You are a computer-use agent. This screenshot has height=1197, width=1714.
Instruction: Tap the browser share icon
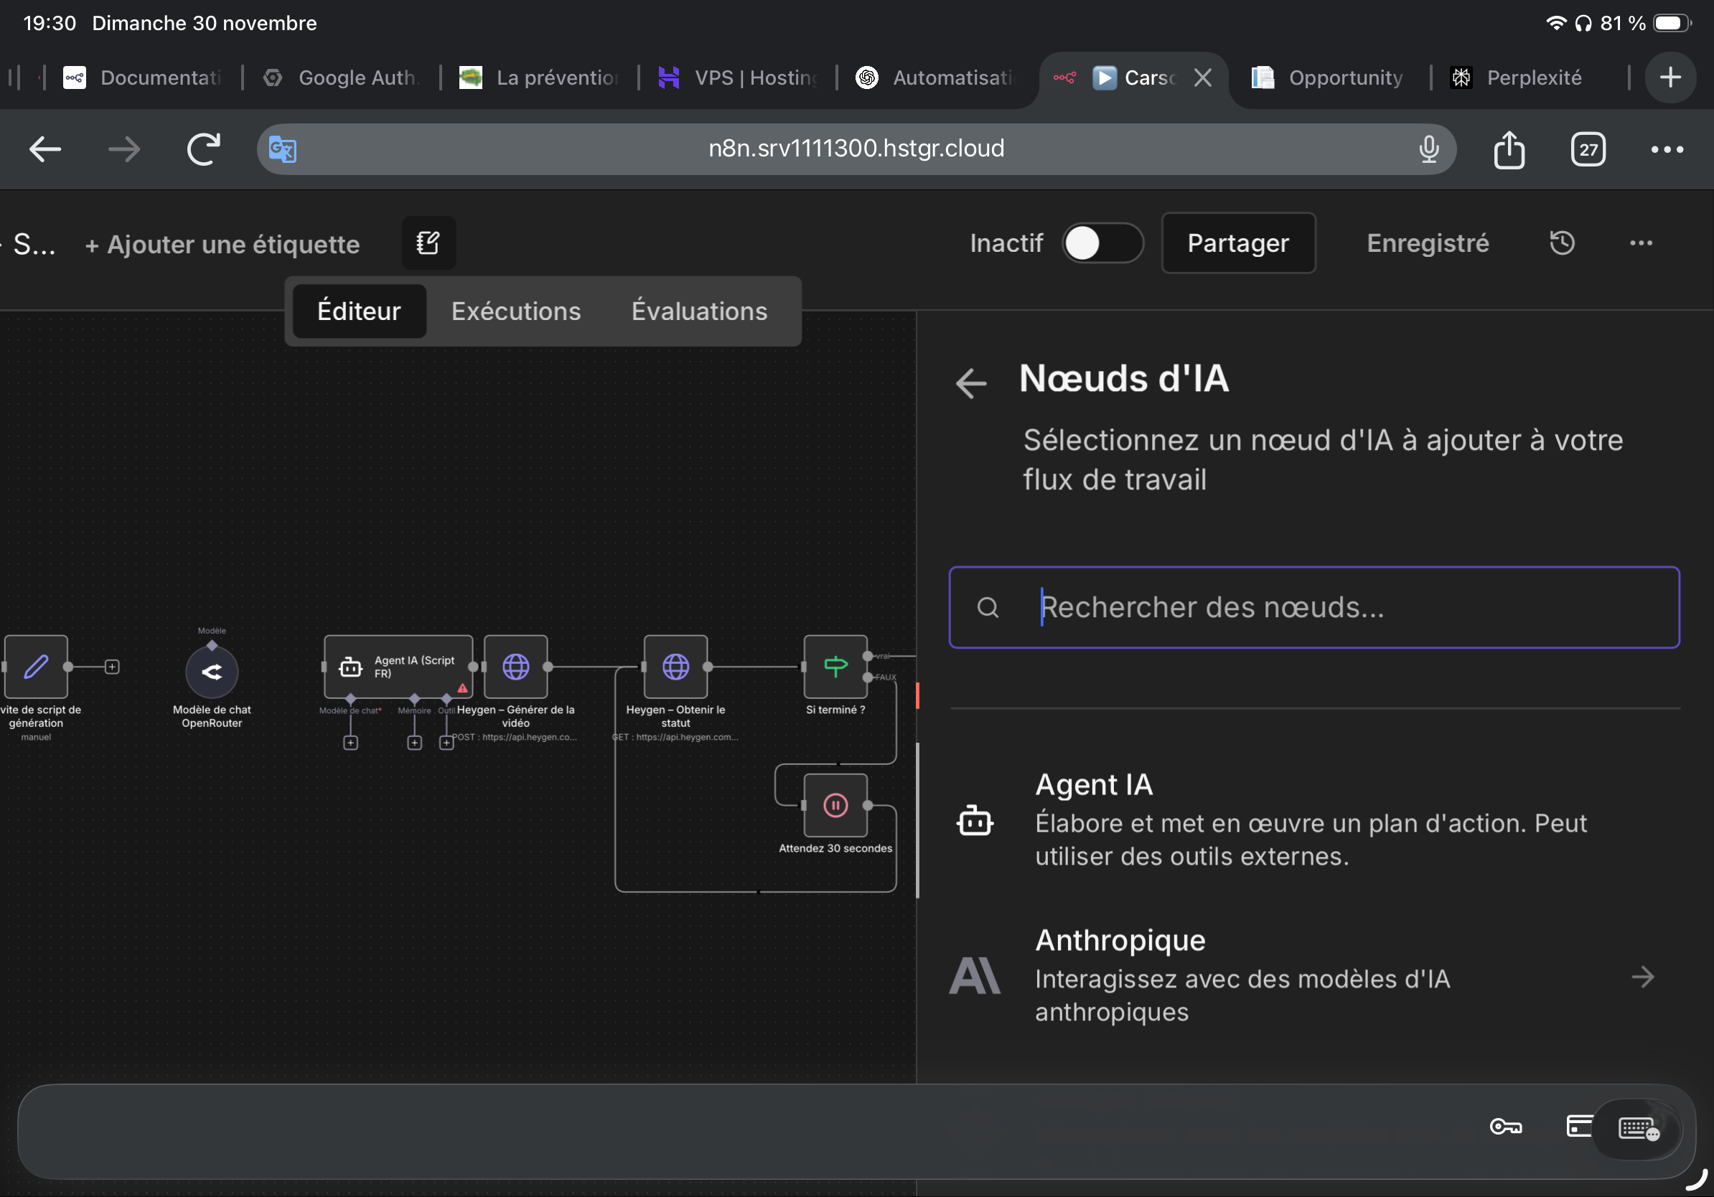[1509, 149]
